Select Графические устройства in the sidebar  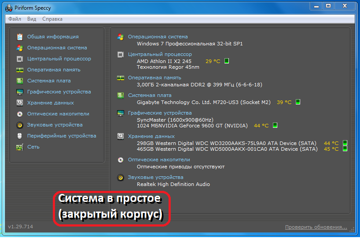59,92
